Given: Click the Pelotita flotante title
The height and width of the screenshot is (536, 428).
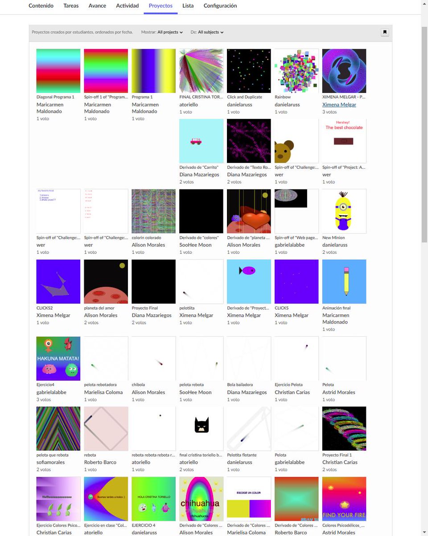Looking at the screenshot, I should click(x=243, y=455).
